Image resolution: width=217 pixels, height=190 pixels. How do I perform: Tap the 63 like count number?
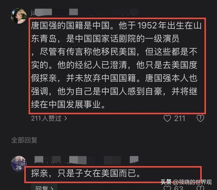pyautogui.click(x=179, y=188)
